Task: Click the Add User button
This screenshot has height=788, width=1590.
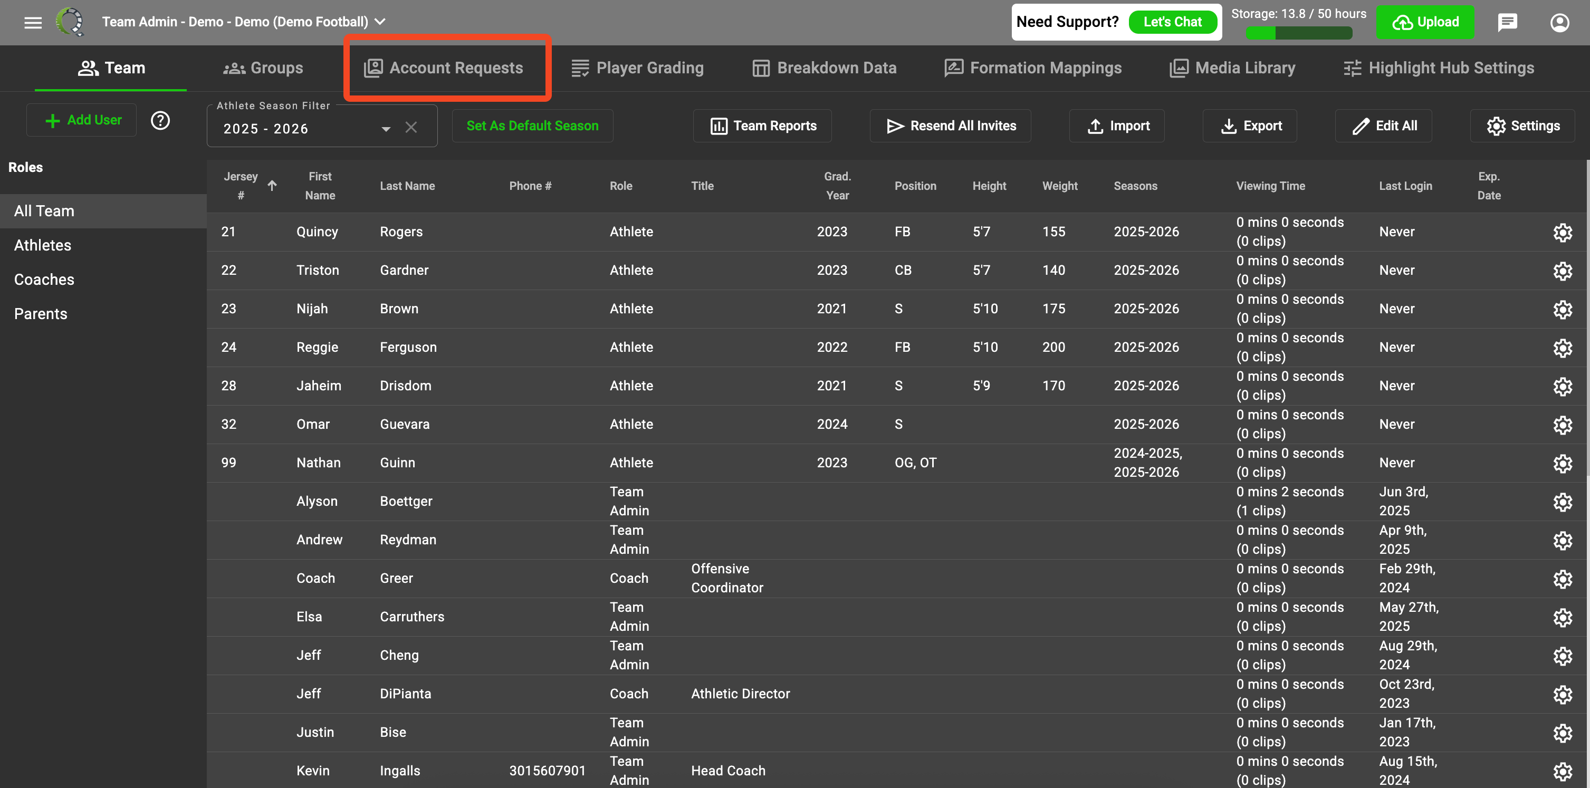Action: click(82, 120)
